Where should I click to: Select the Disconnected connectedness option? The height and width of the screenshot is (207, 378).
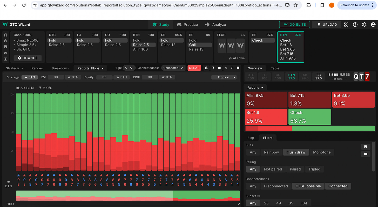276,186
